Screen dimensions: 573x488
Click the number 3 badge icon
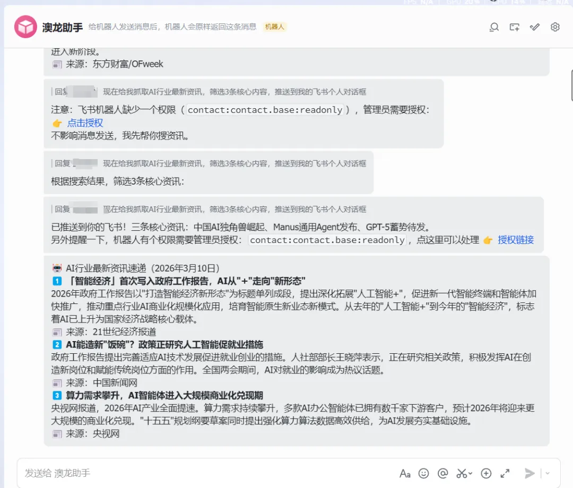57,396
